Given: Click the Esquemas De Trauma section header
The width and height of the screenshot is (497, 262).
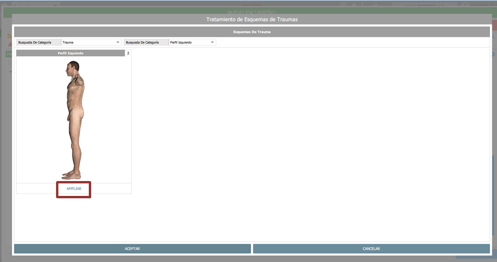Looking at the screenshot, I should point(252,32).
